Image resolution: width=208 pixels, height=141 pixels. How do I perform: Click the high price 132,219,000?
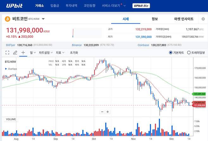[144, 29]
